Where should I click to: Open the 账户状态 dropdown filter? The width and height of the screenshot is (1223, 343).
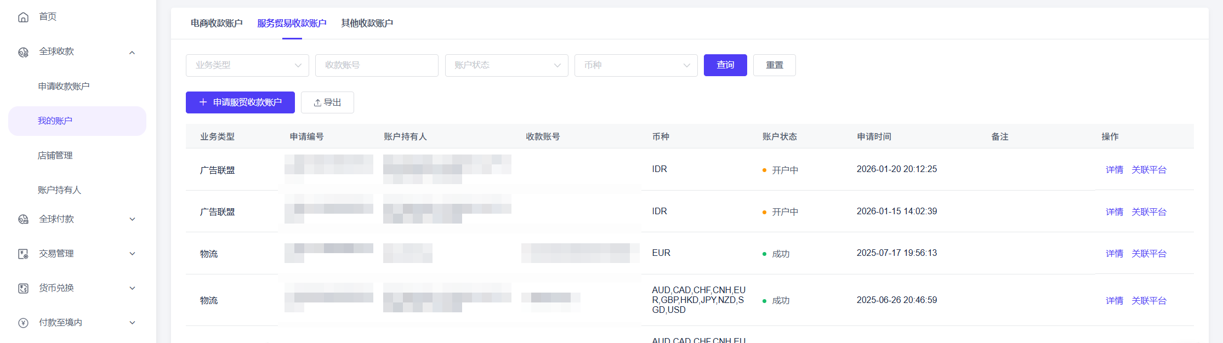[x=506, y=65]
